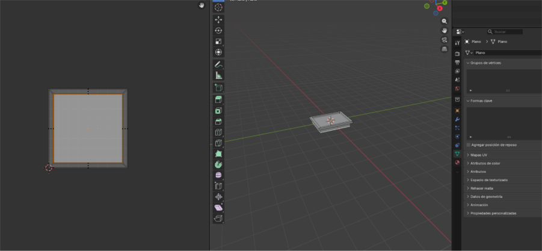542x251 pixels.
Task: Click the viewport zoom magnifier icon
Action: (x=445, y=21)
